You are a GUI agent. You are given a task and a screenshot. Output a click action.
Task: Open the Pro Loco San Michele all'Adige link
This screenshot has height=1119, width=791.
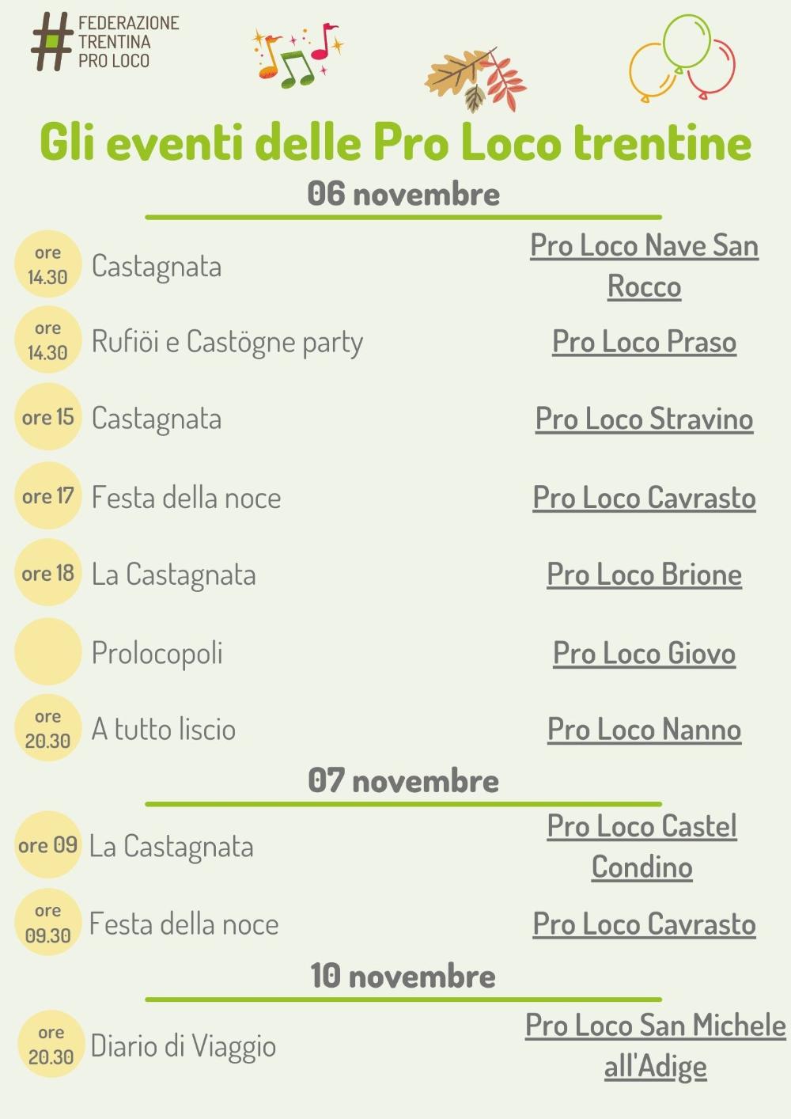click(x=656, y=1045)
